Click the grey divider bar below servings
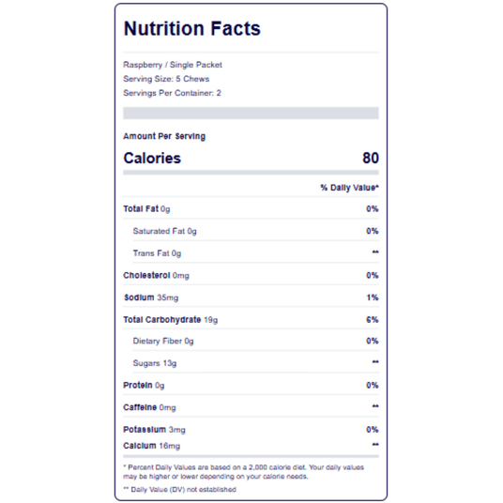Viewport: 503px width, 503px height. [x=251, y=113]
